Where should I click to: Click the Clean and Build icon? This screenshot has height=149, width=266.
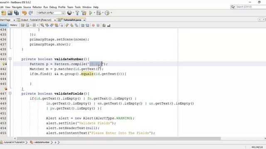pos(84,13)
